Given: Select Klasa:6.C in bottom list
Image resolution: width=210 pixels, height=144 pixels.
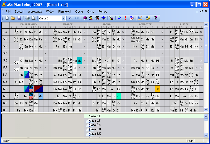Looking at the screenshot, I should coord(144,134).
